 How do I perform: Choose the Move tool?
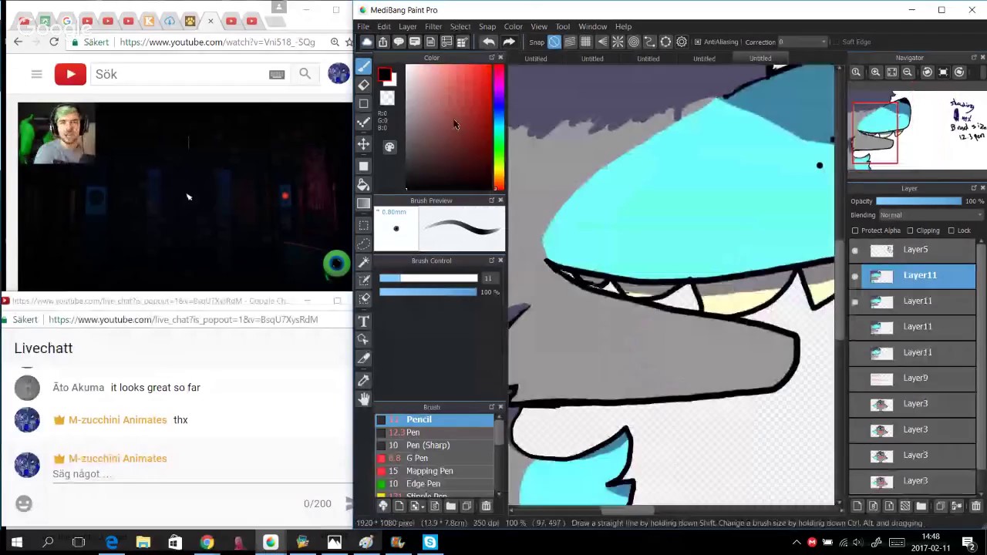[x=364, y=144]
